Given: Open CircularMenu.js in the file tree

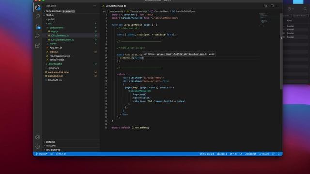Looking at the screenshot, I should click(60, 35).
